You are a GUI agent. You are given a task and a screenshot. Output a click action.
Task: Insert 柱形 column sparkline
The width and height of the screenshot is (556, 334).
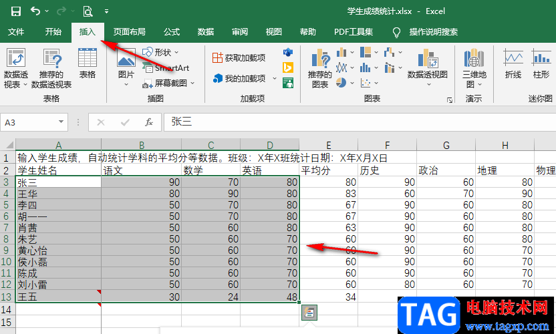pos(541,64)
